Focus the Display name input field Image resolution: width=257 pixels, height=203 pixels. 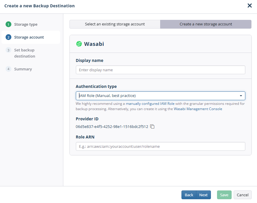pos(160,70)
